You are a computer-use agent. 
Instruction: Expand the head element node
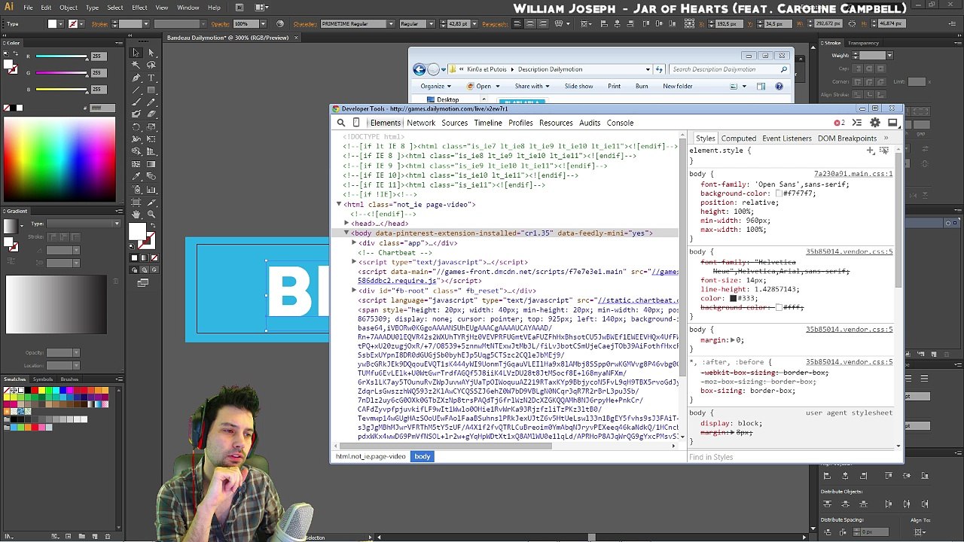(346, 224)
